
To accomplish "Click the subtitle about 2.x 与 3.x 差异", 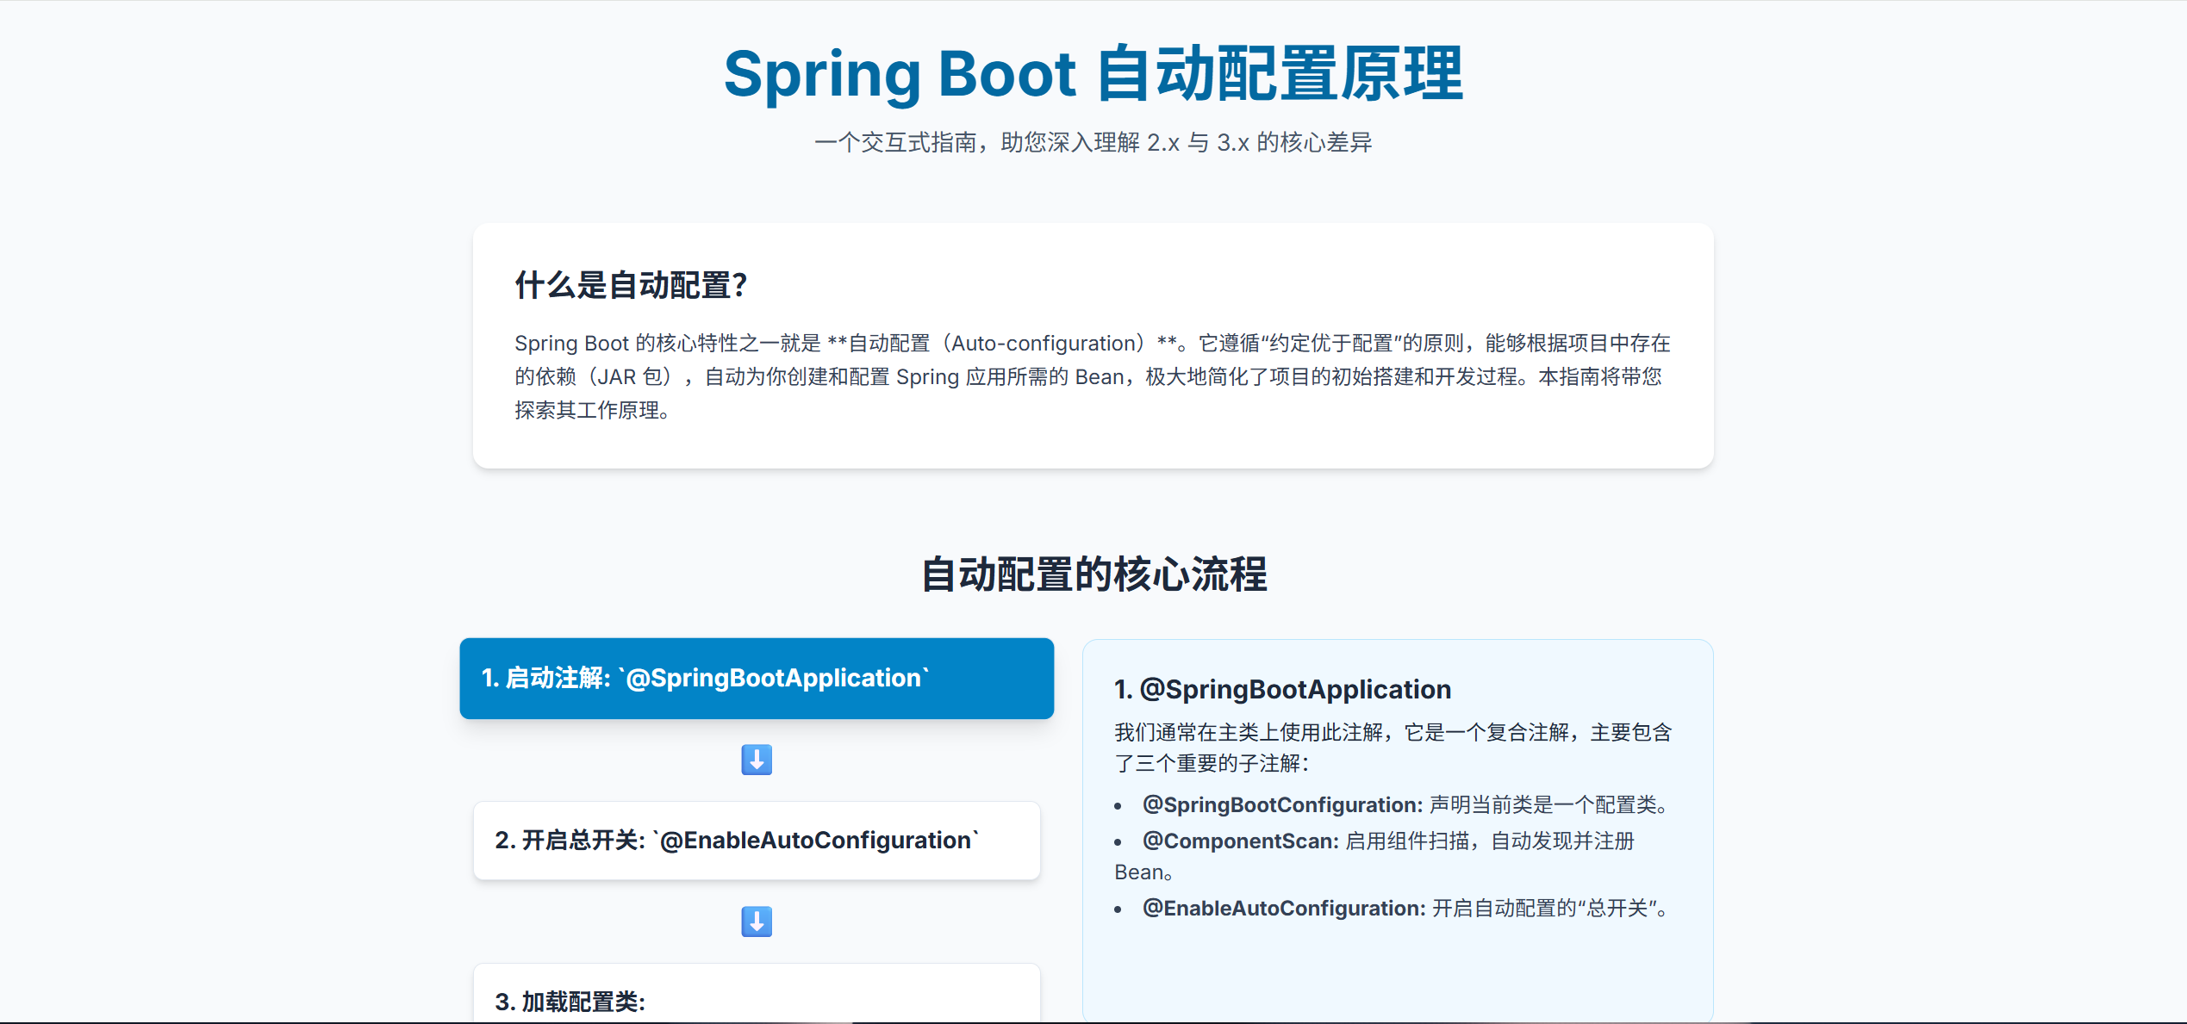I will tap(1093, 142).
